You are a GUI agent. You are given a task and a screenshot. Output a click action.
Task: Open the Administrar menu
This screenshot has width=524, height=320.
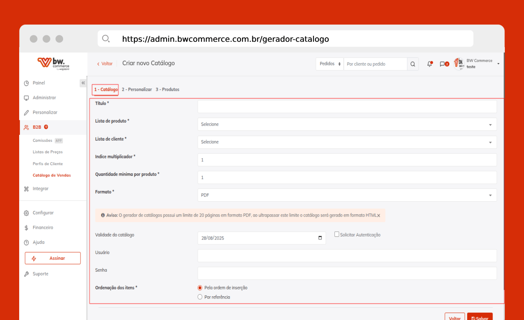pyautogui.click(x=44, y=98)
